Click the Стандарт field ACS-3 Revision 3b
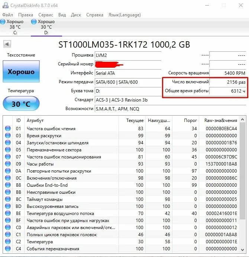Viewport: 249px width, 257px height. coord(170,100)
